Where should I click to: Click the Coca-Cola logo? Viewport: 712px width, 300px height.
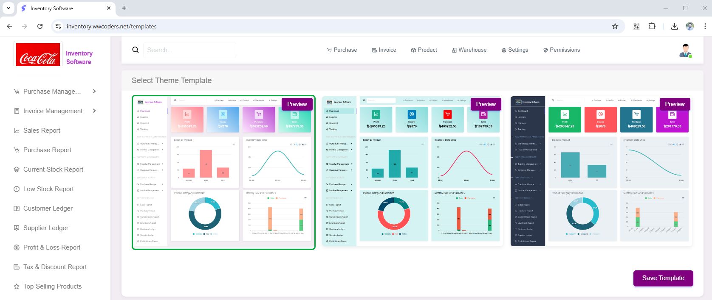(x=38, y=54)
